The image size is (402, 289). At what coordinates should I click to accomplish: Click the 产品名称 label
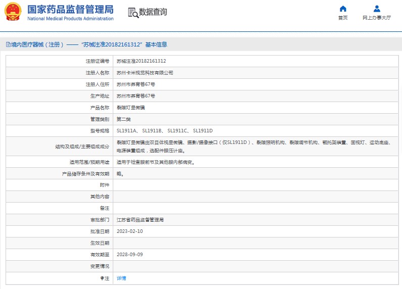100,108
